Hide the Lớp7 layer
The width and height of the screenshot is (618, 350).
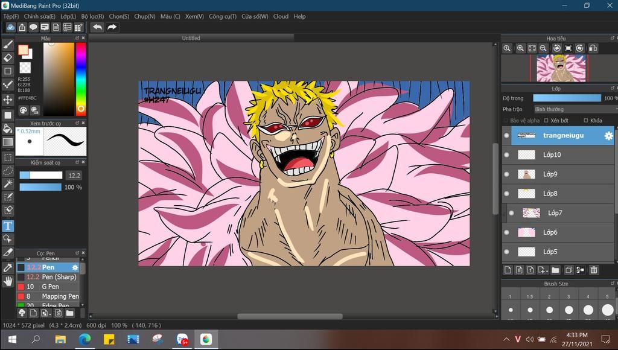[x=511, y=213]
